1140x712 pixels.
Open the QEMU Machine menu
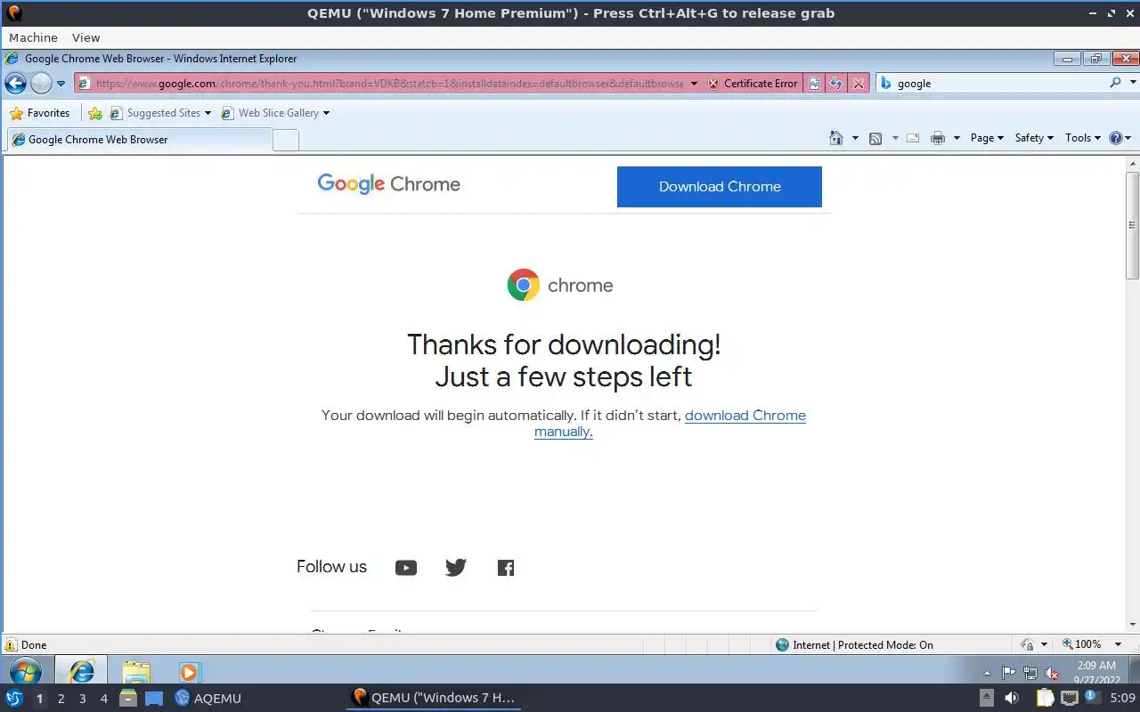click(33, 37)
